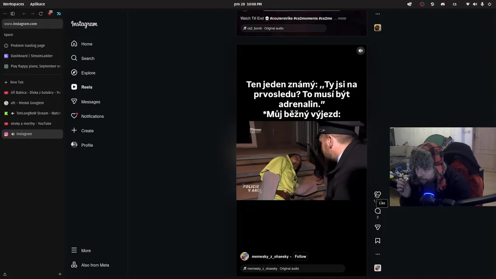Screen dimensions: 496x279
Task: Save reel with bookmark icon
Action: (x=377, y=241)
